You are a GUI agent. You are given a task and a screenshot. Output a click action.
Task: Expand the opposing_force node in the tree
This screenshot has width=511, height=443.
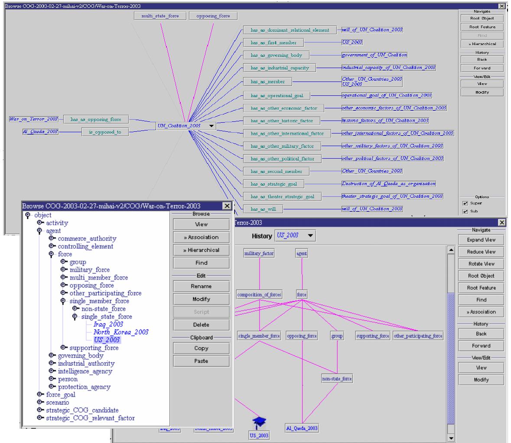pyautogui.click(x=63, y=285)
